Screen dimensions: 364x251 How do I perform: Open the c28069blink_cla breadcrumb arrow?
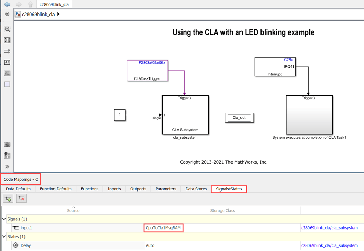58,14
